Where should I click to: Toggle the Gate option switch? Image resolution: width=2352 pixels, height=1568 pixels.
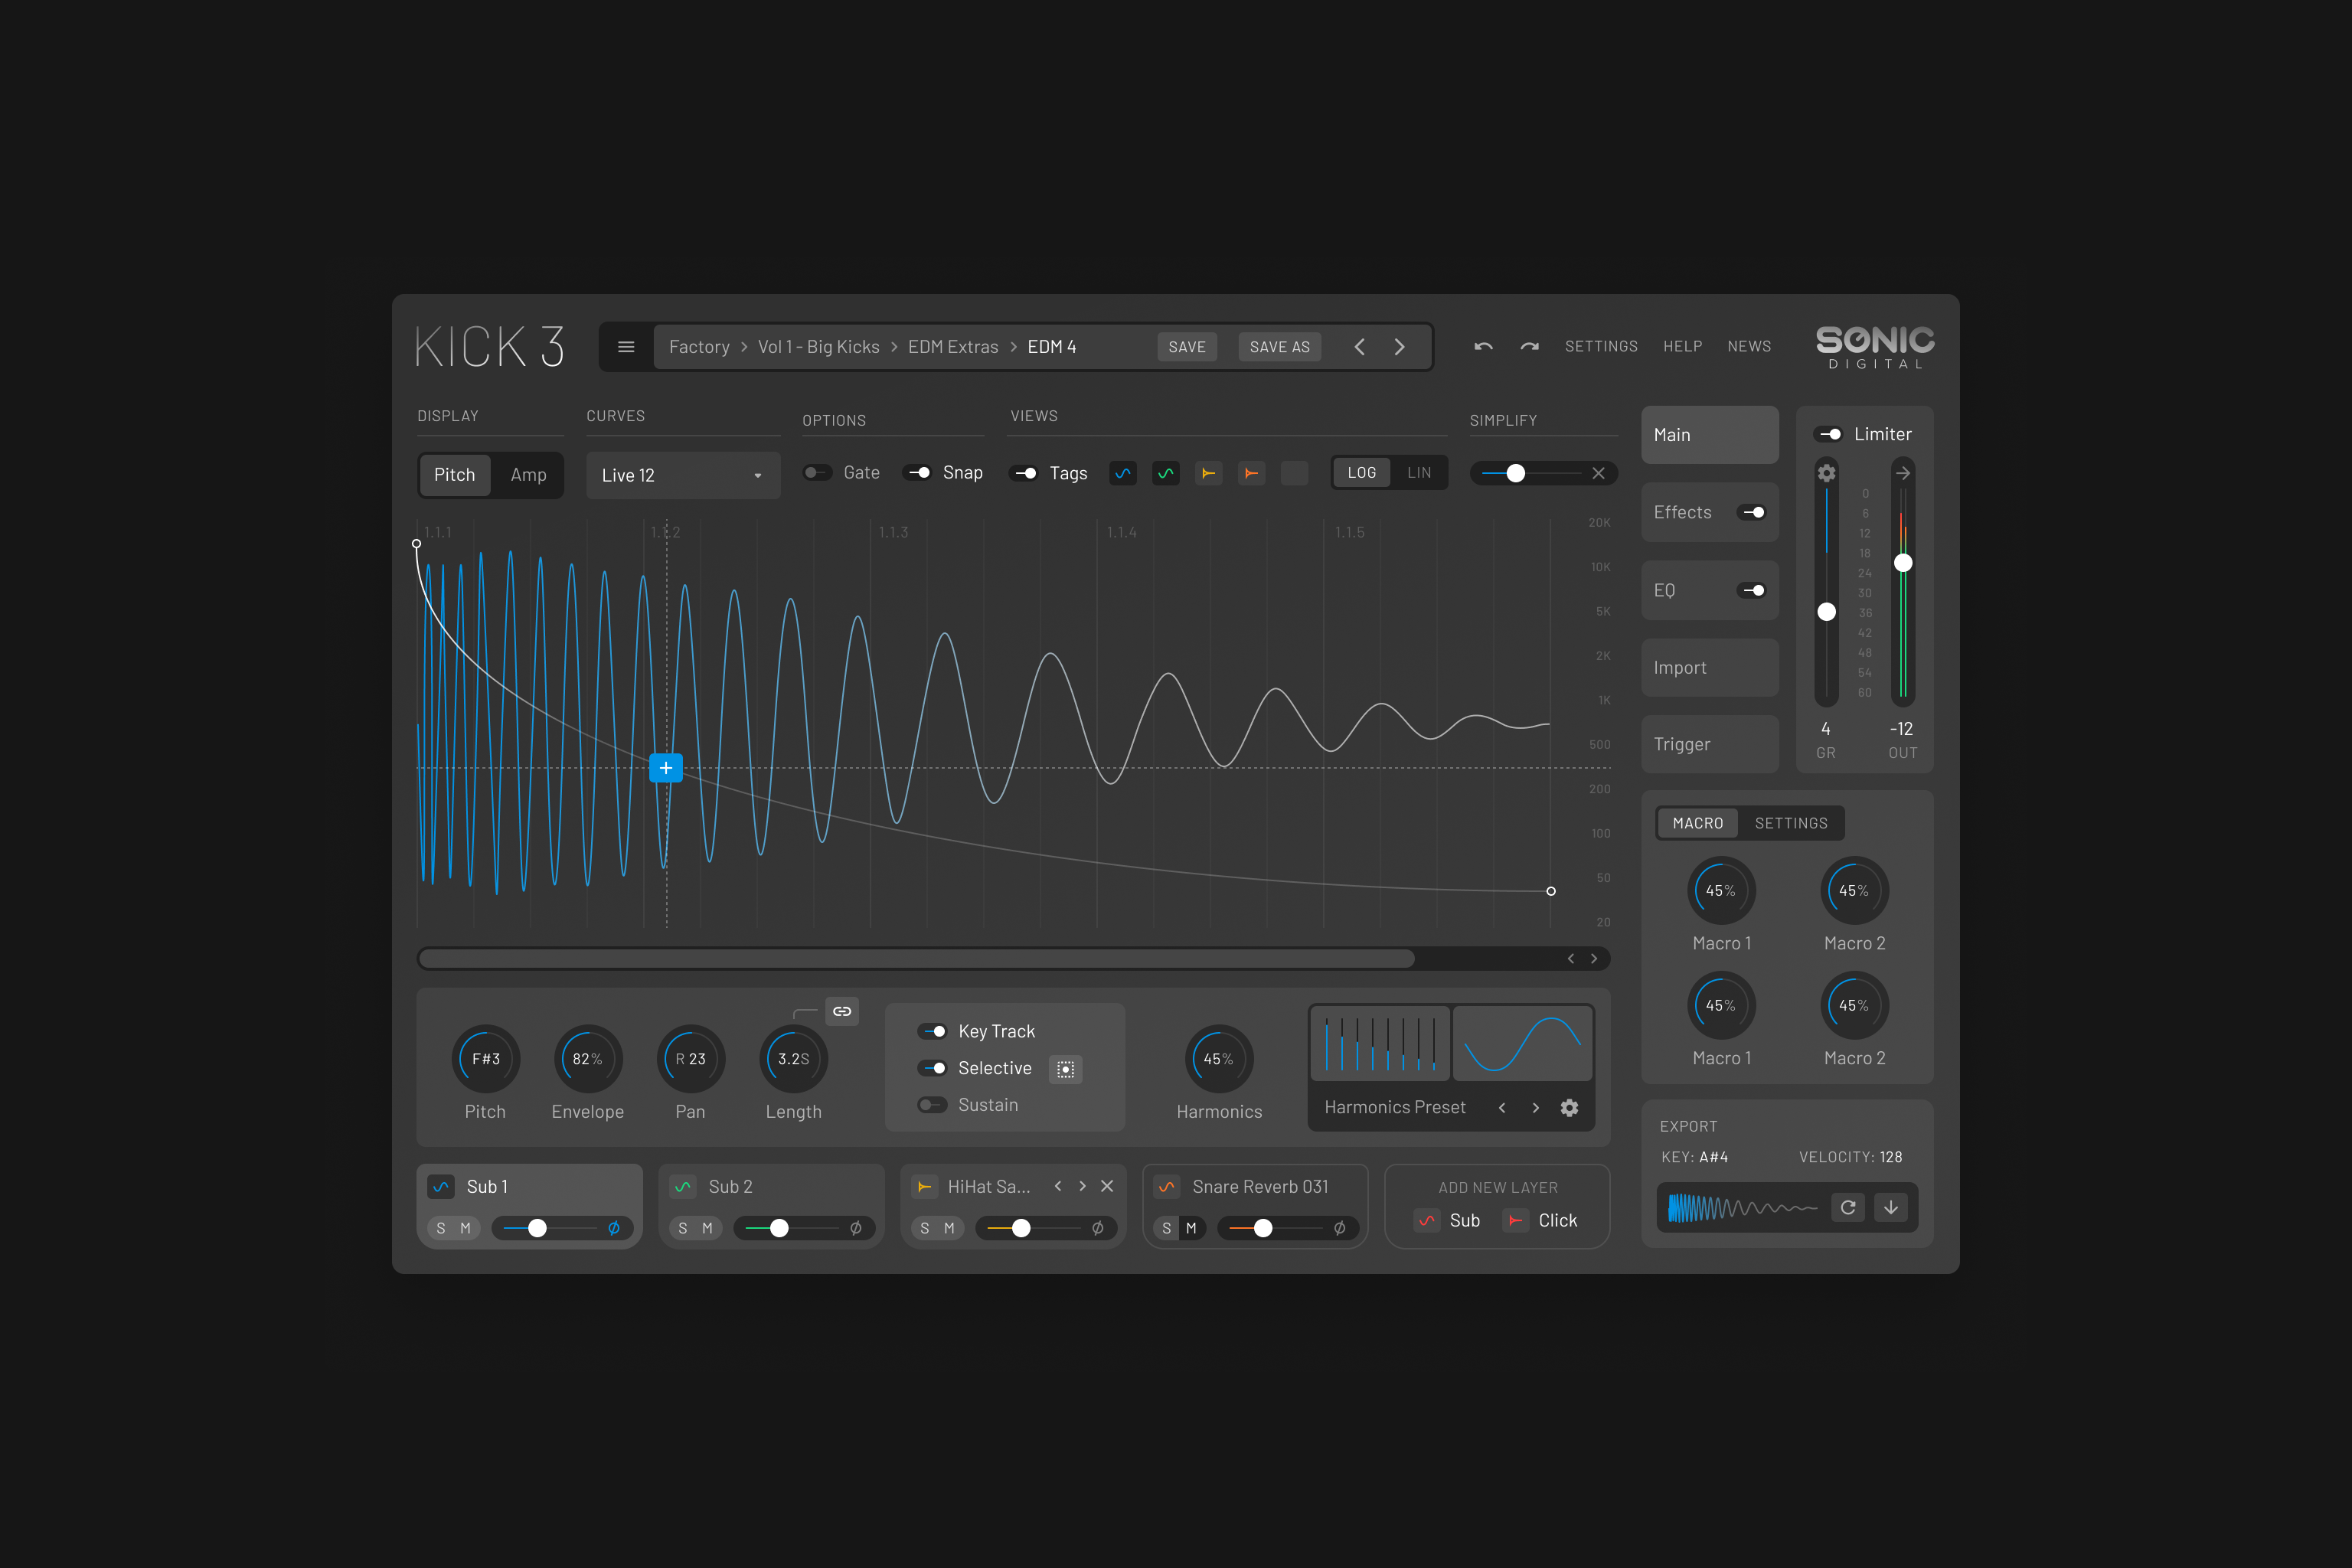[817, 473]
